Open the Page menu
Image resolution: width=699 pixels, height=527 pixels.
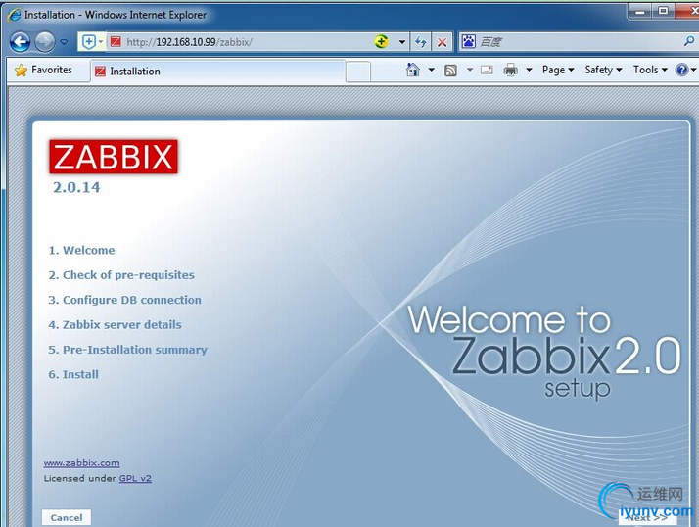pyautogui.click(x=558, y=70)
